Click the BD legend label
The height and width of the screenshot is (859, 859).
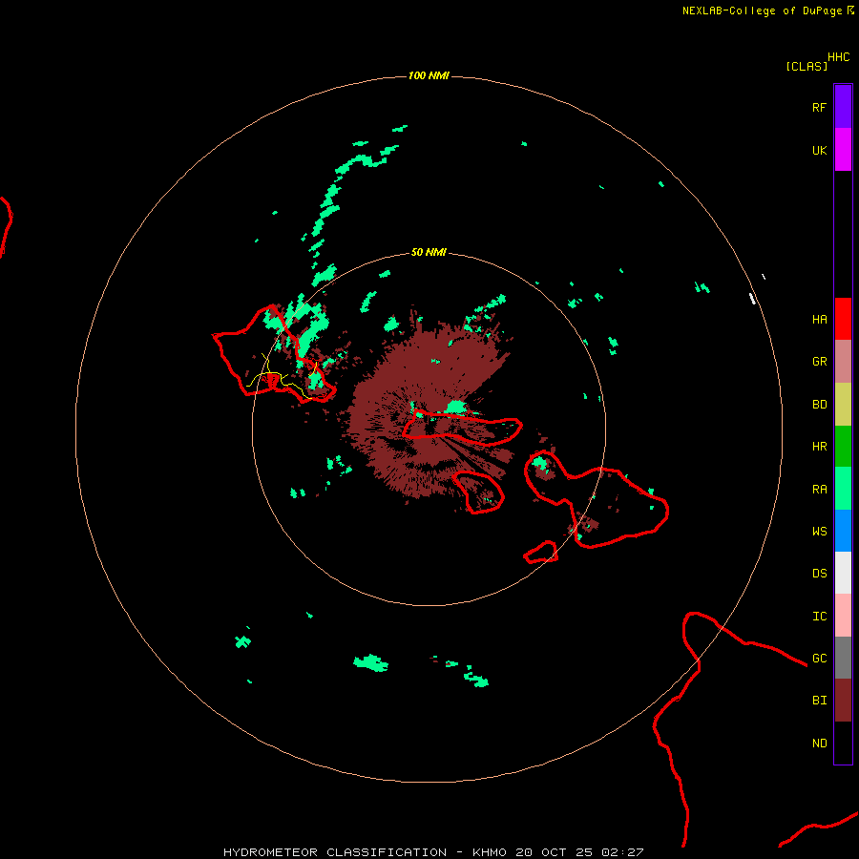pos(819,405)
